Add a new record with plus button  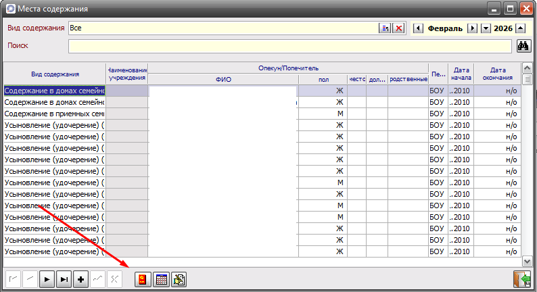(81, 280)
